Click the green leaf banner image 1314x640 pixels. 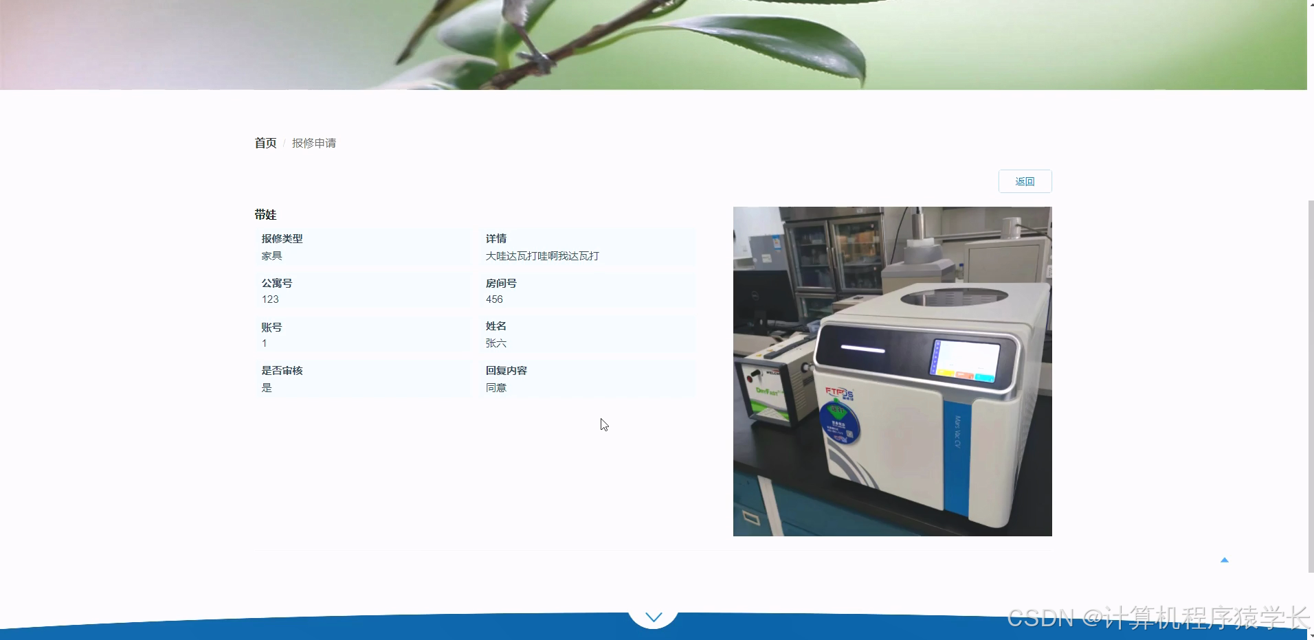pos(653,43)
